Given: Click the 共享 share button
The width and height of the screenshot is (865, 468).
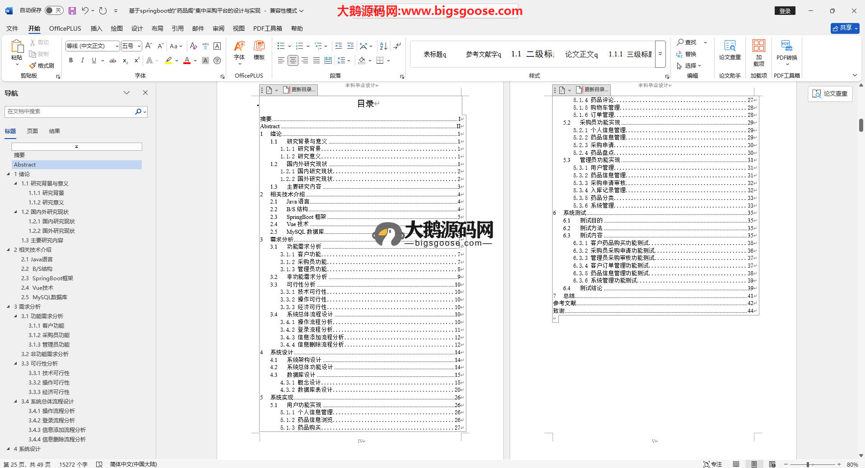Looking at the screenshot, I should coord(844,28).
